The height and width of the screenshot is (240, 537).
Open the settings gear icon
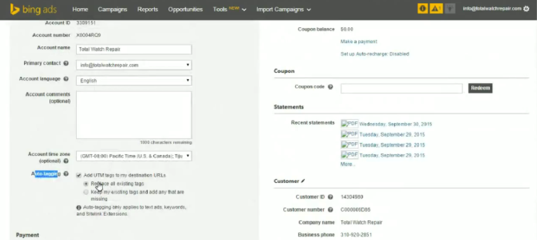526,9
